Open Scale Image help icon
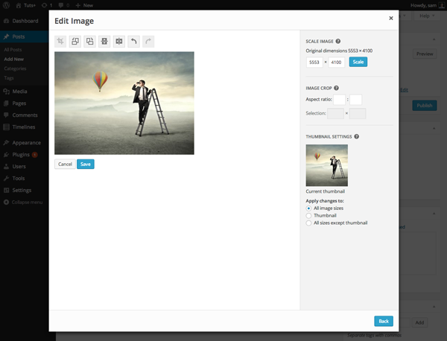 click(338, 41)
